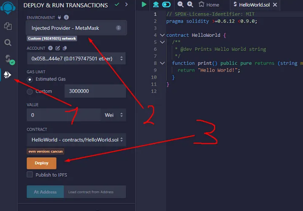Image resolution: width=303 pixels, height=211 pixels.
Task: Click the DEPLOY & RUN TRANSACTIONS title
Action: tap(66, 5)
